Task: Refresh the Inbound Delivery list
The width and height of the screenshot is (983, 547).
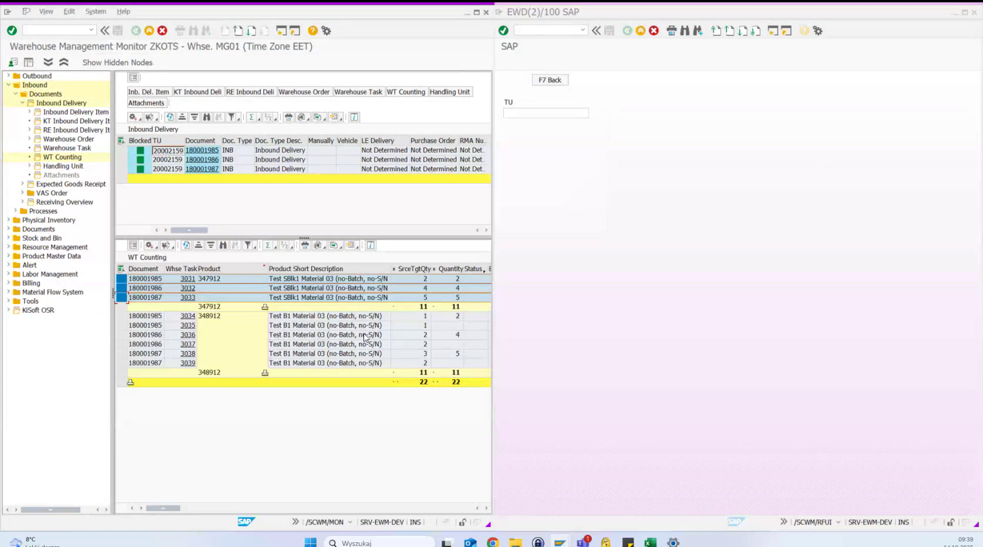Action: tap(170, 117)
